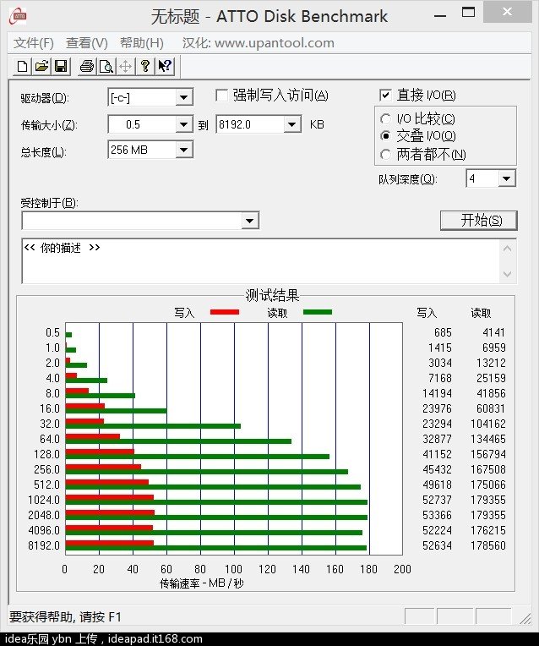
Task: Open the 队列深度 queue depth dropdown
Action: click(506, 178)
